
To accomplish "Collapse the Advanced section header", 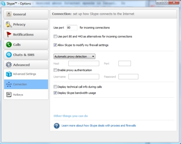I will (26, 65).
